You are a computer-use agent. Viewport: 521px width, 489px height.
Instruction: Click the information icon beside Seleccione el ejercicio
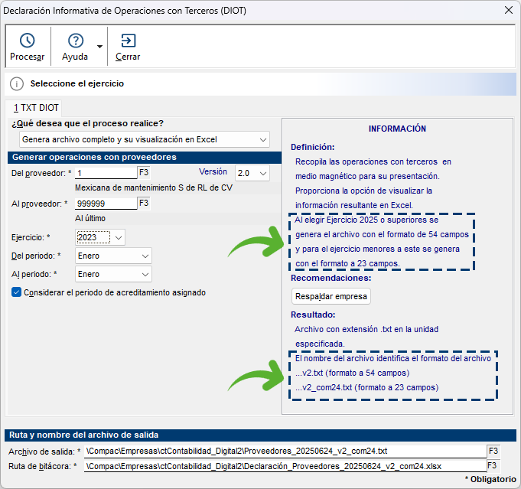(17, 84)
